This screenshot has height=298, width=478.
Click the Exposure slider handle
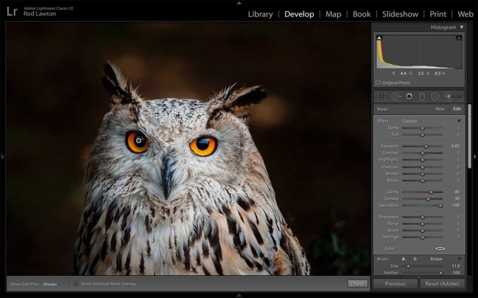427,146
